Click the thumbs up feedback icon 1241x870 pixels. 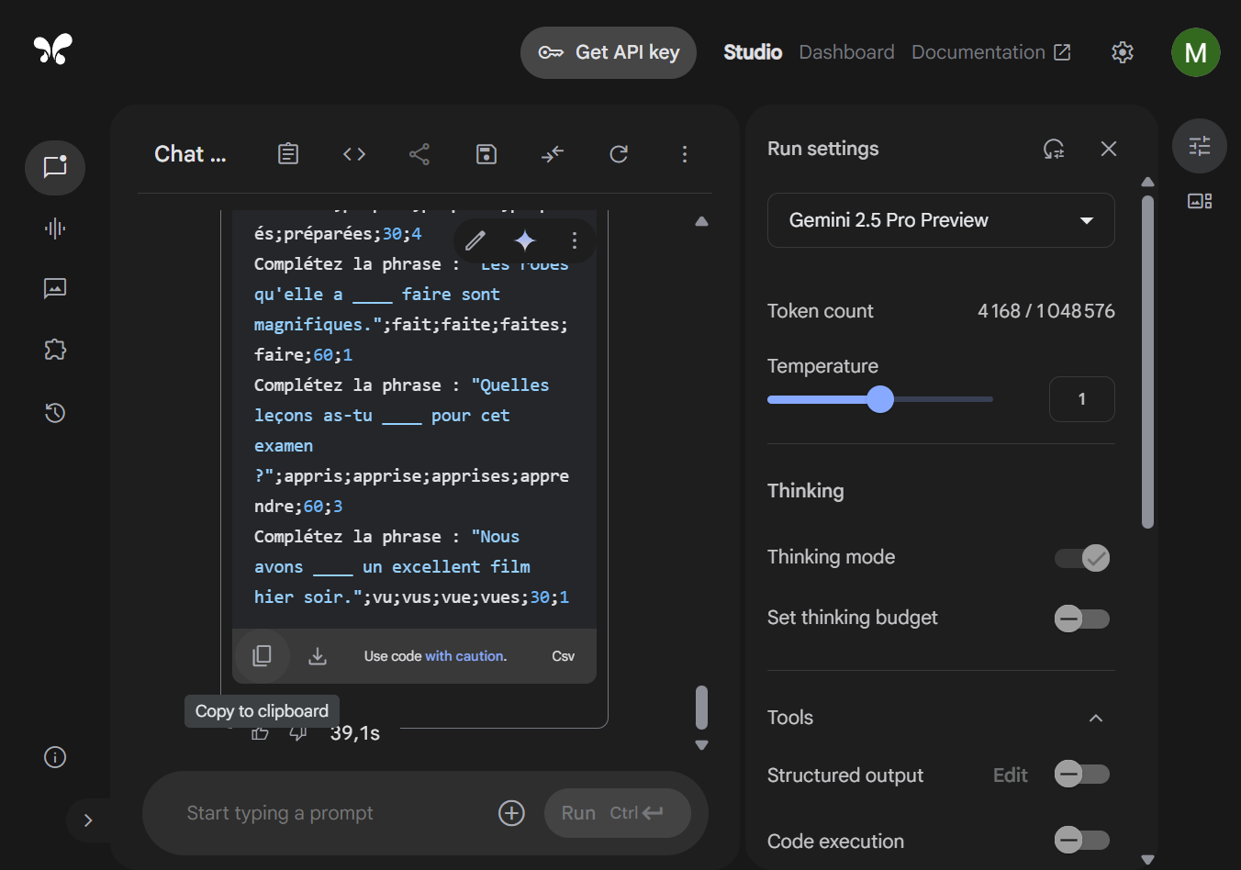point(261,733)
